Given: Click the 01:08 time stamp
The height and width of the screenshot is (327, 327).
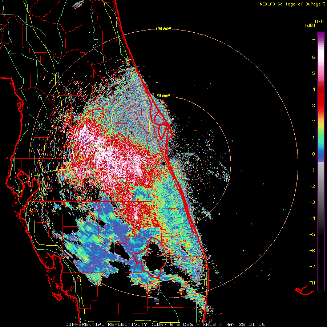Looking at the screenshot, I should pyautogui.click(x=257, y=324).
